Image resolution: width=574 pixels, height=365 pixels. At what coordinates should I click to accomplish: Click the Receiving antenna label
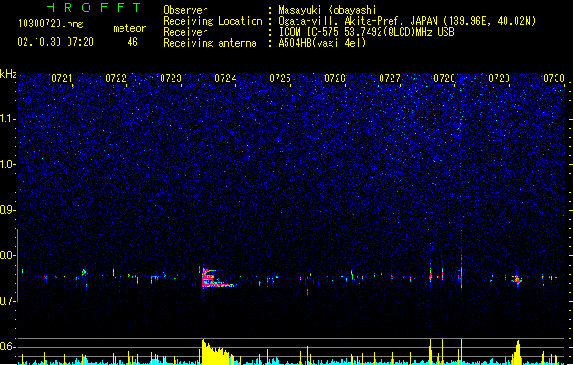tap(210, 43)
